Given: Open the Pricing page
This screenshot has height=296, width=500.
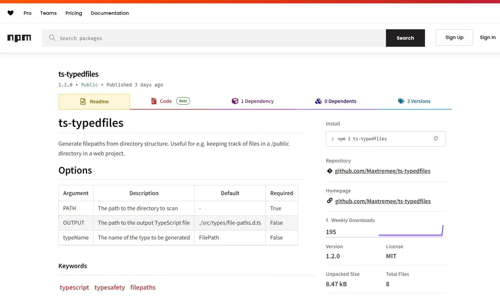Looking at the screenshot, I should [74, 13].
